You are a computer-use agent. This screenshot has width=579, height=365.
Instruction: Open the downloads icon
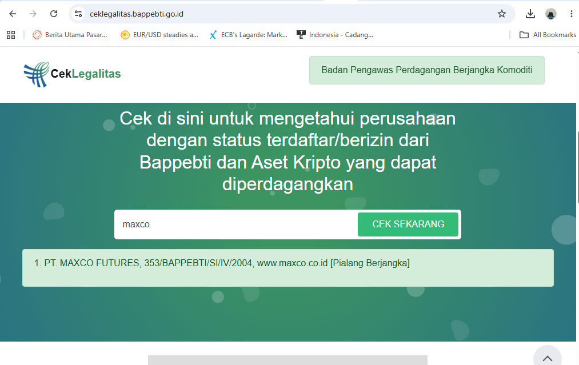click(x=530, y=14)
